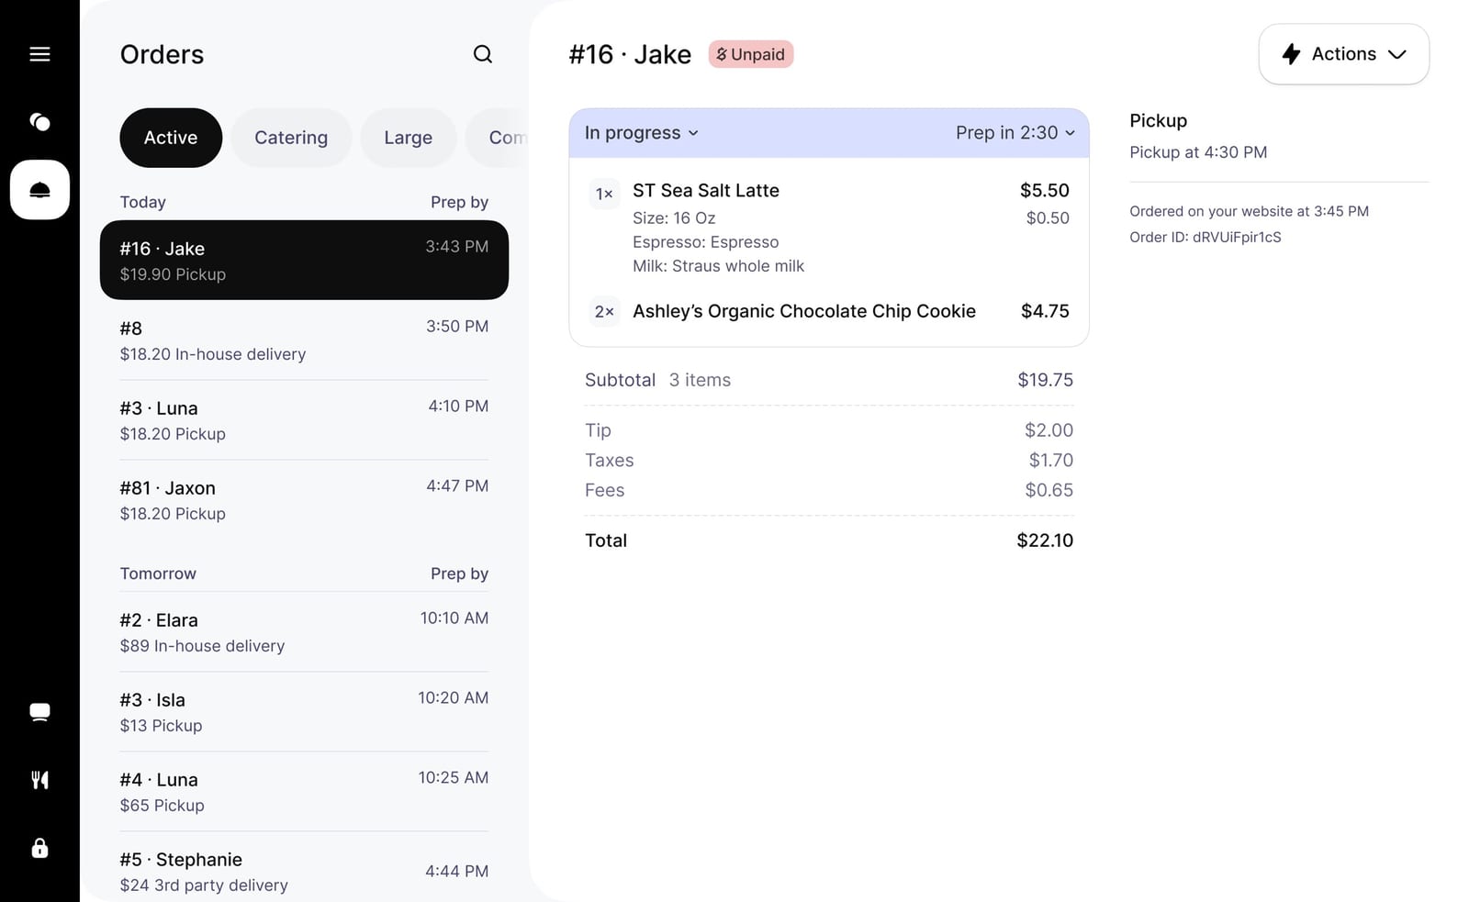This screenshot has height=902, width=1469.
Task: Click the Orders heading
Action: click(x=163, y=55)
